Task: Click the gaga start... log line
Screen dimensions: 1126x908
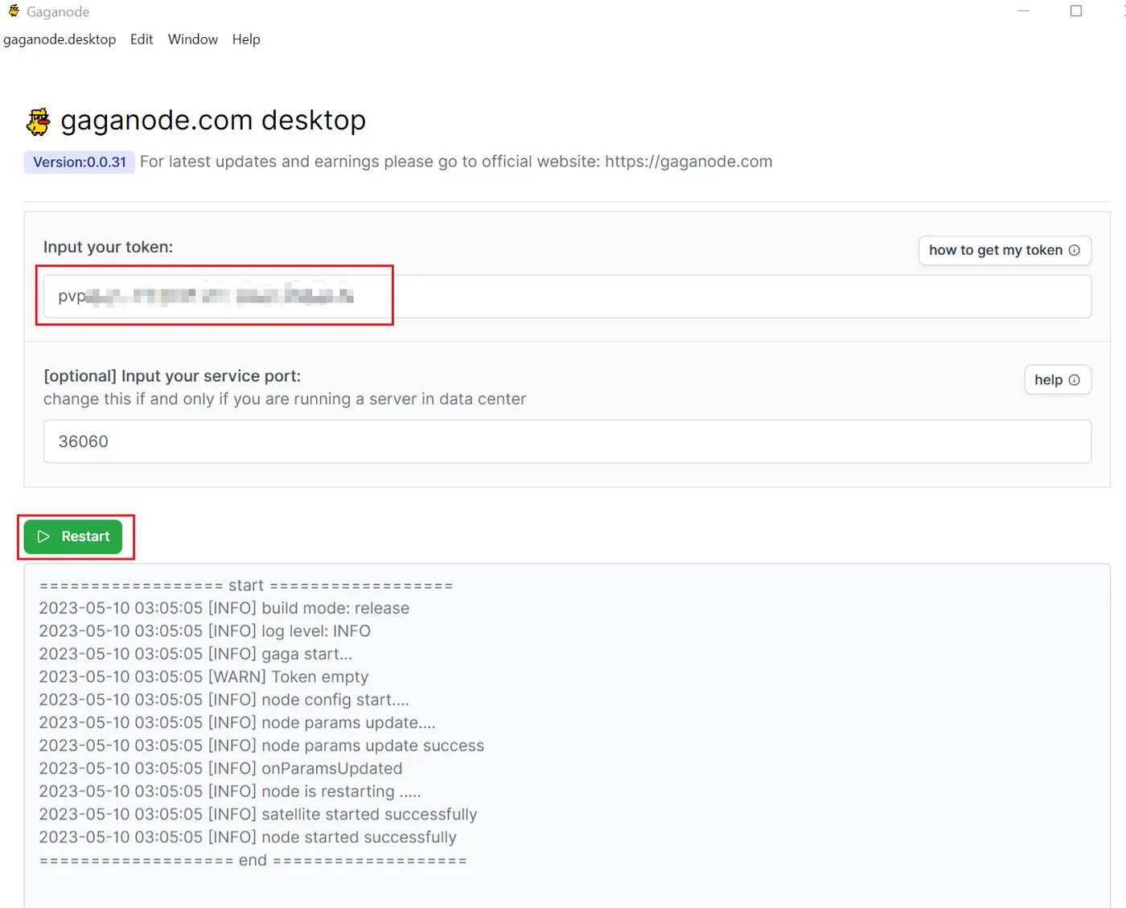Action: click(x=195, y=654)
